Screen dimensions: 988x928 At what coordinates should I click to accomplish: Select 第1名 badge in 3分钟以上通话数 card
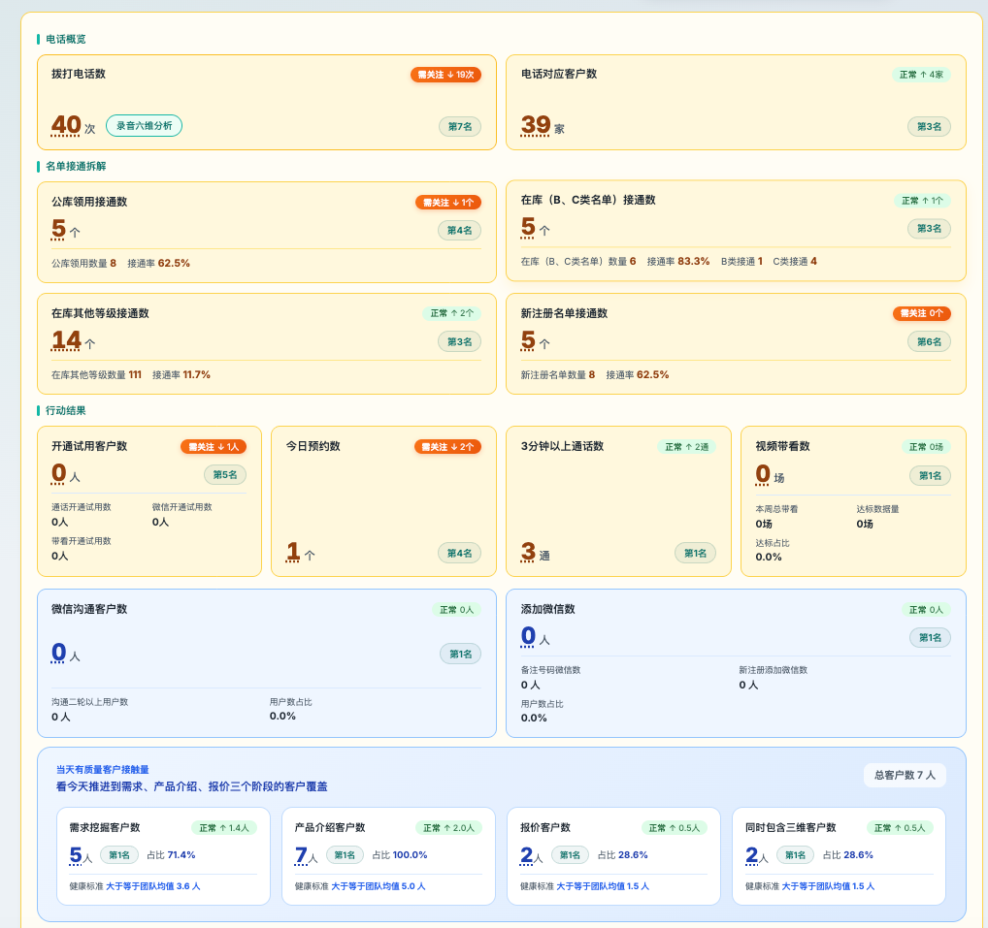695,554
